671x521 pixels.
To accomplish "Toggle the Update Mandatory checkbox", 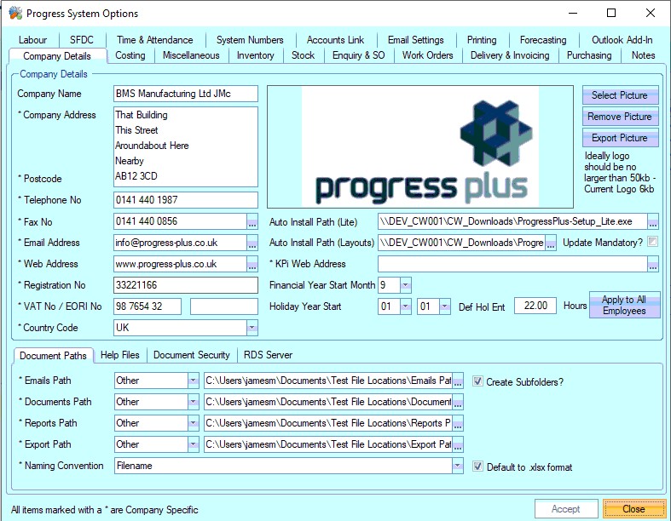I will 653,243.
